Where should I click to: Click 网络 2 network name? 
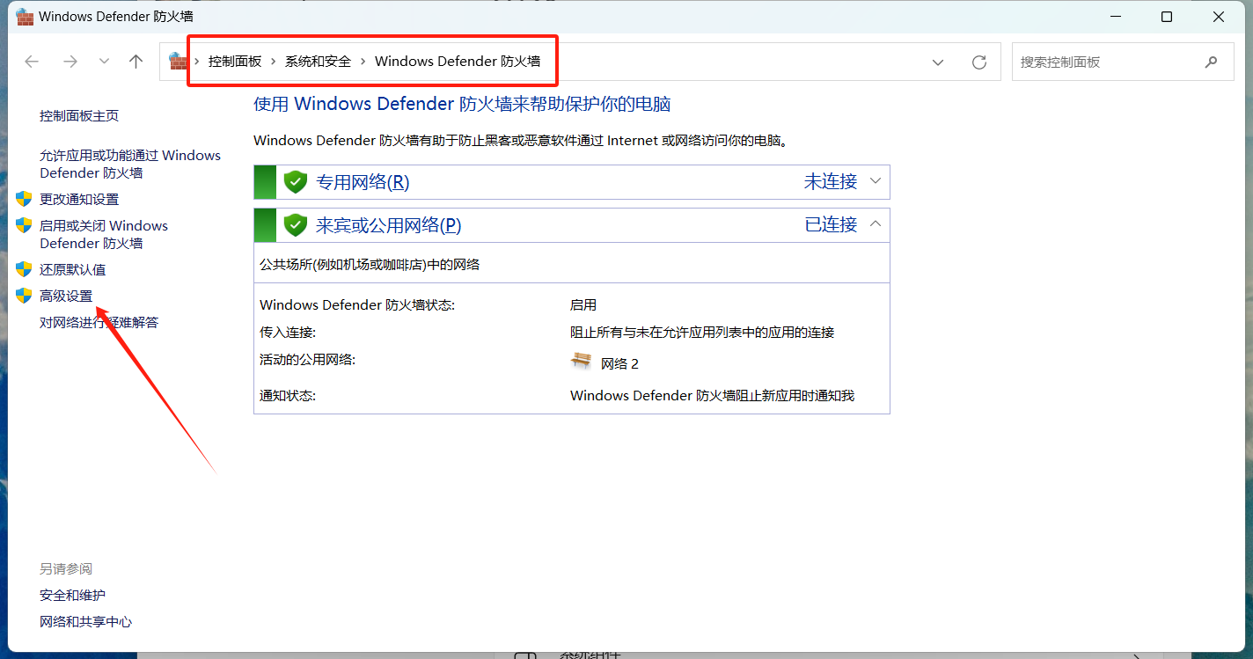coord(619,363)
